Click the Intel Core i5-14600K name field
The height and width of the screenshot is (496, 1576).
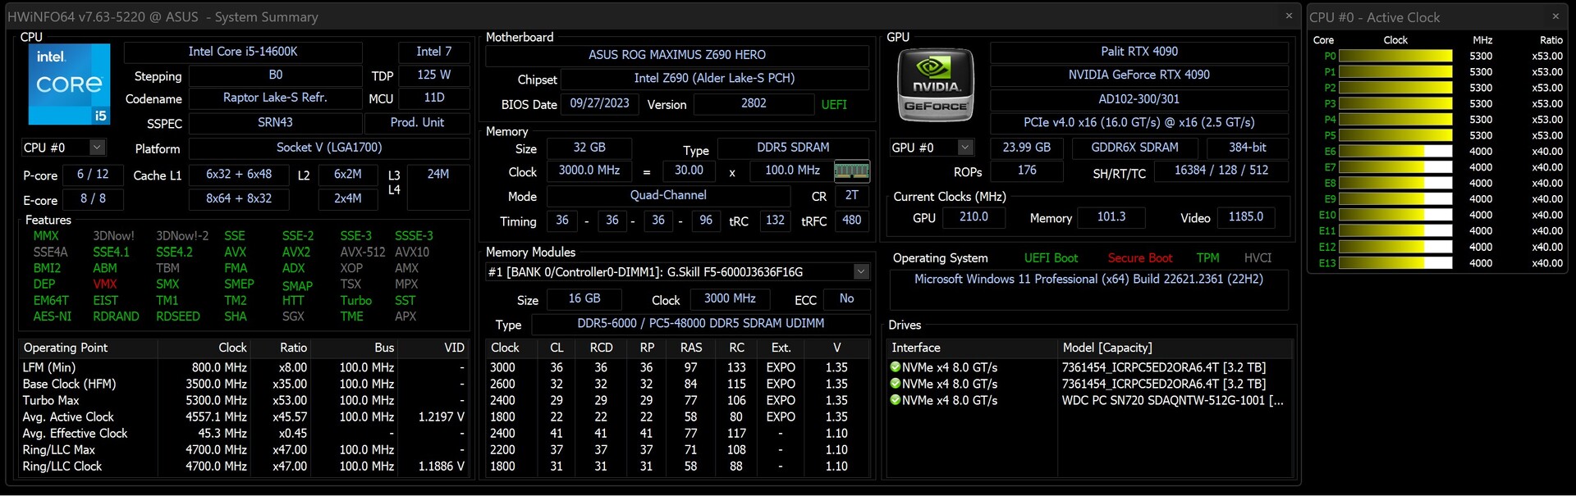click(243, 52)
